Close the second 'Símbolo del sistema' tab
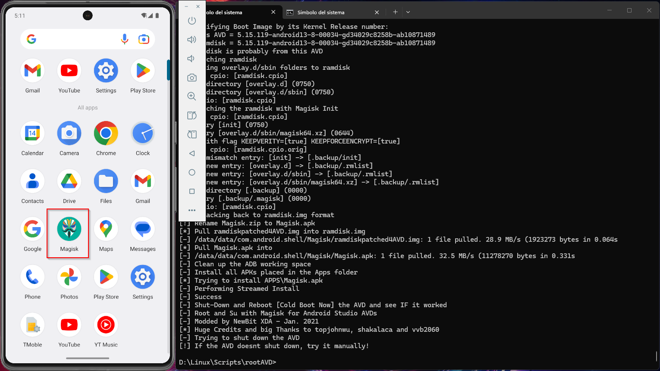The image size is (660, 371). [377, 12]
